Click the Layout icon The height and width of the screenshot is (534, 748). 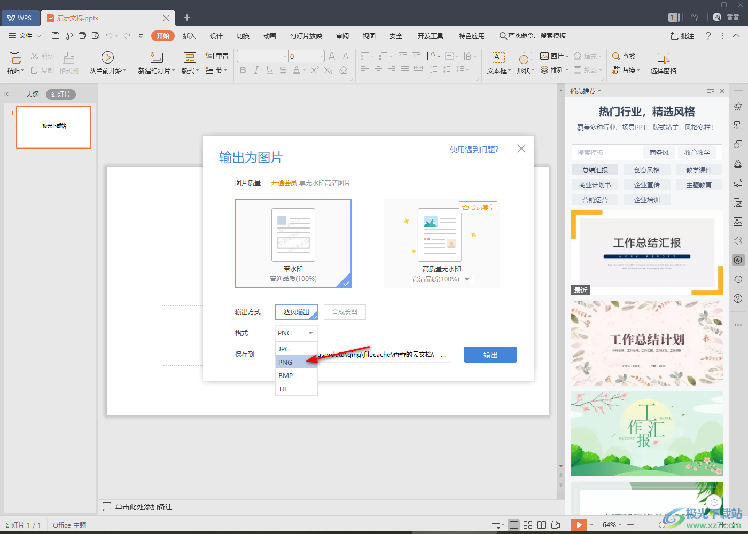click(x=190, y=58)
